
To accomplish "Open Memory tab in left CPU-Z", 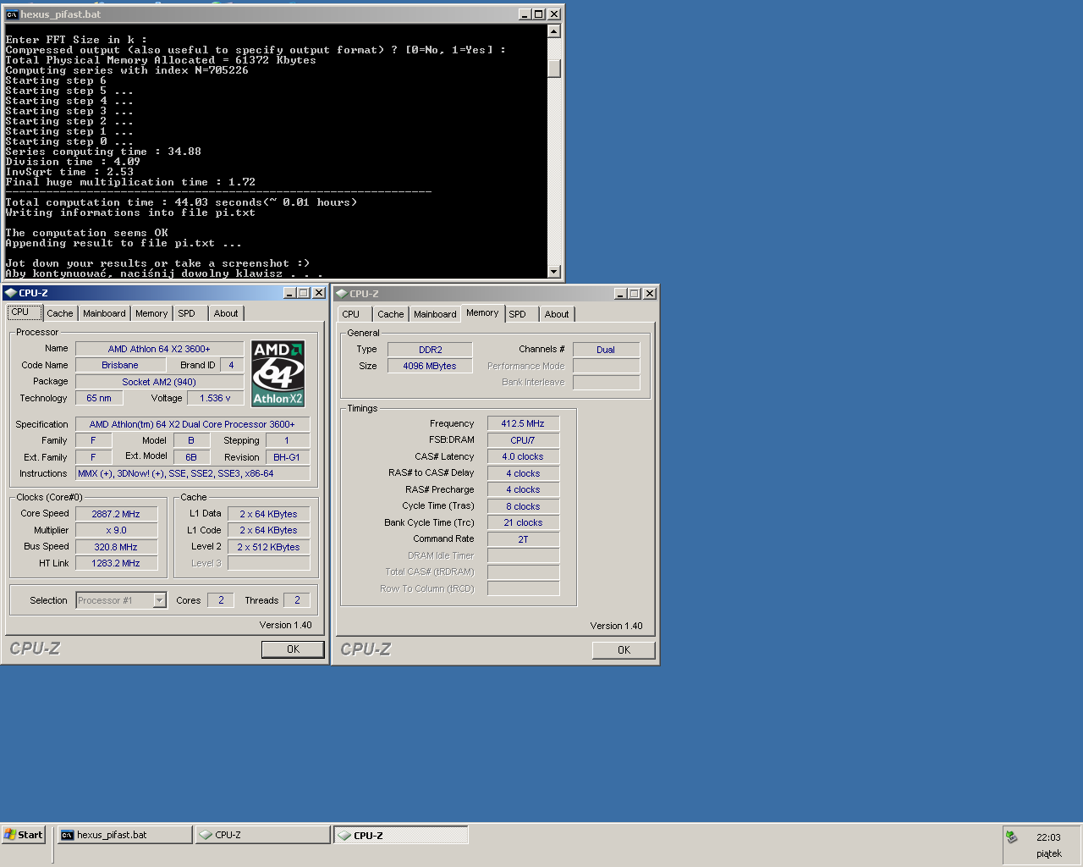I will (x=151, y=313).
